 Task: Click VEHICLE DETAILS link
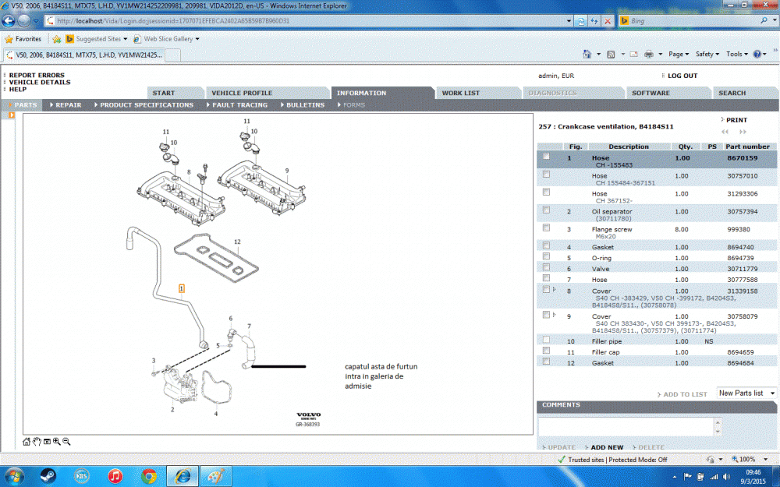click(x=40, y=82)
